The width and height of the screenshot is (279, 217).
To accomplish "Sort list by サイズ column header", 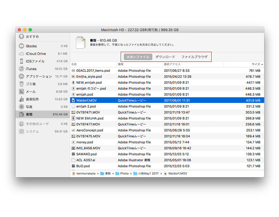I will 256,64.
